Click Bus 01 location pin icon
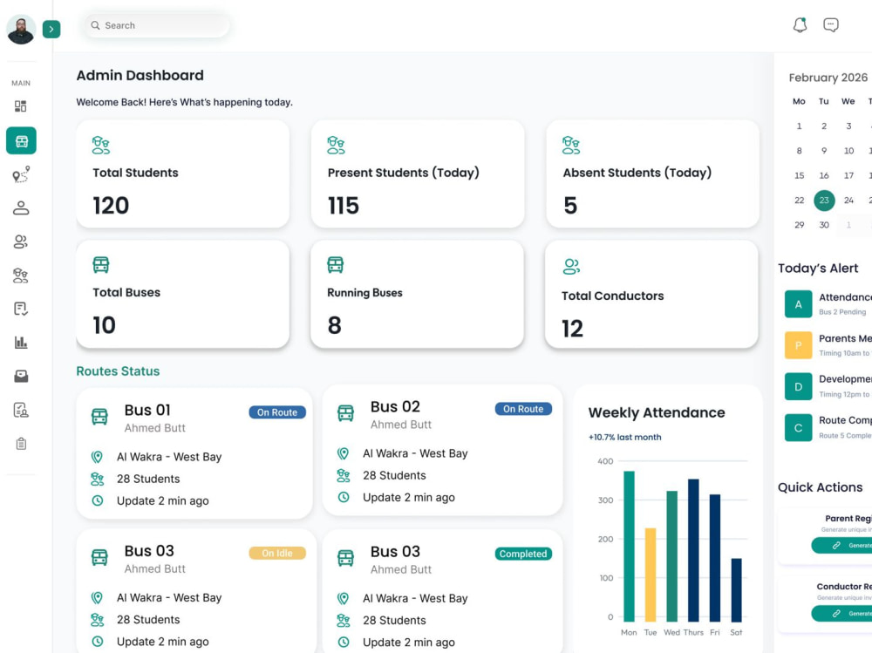Screen dimensions: 872x653 click(x=97, y=457)
